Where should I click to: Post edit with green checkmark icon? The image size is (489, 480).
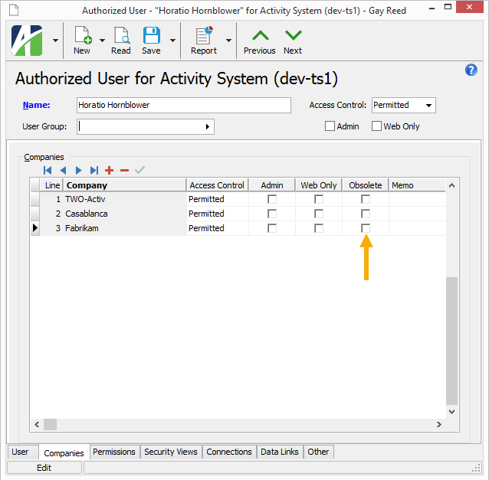(139, 170)
